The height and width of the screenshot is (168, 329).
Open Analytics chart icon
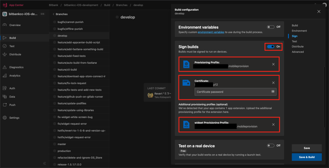(4, 75)
